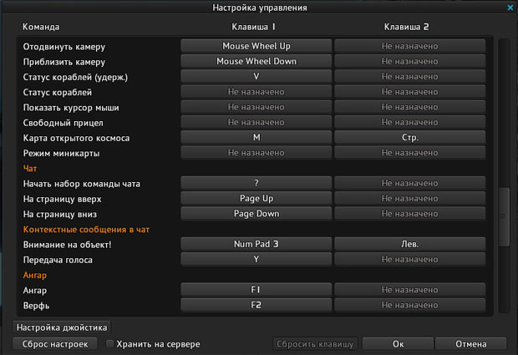This screenshot has width=518, height=355.
Task: Select the Mouse Wheel Up key binding
Action: [256, 46]
